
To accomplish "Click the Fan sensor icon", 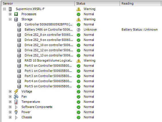I will [16, 97].
